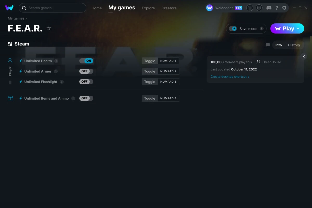Open the overlay window icon

pyautogui.click(x=259, y=8)
